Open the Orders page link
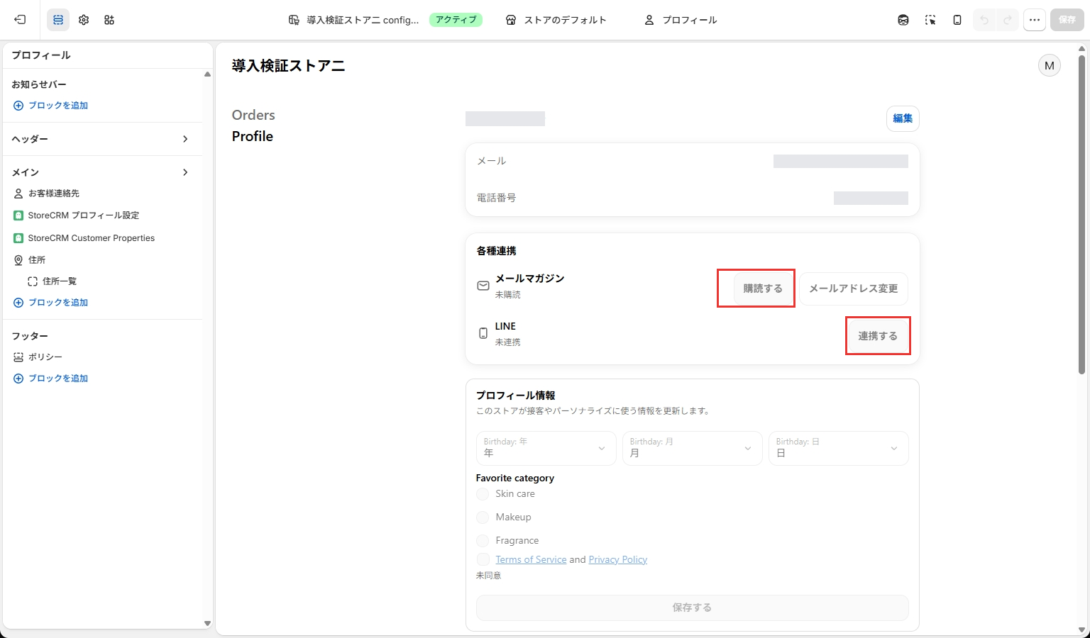This screenshot has width=1090, height=638. [x=253, y=115]
